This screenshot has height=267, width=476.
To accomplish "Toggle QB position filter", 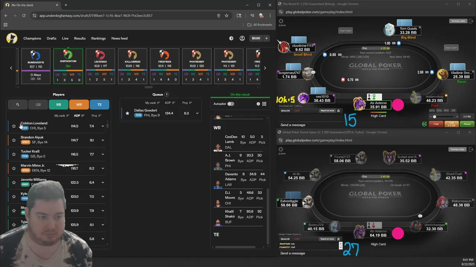I will click(38, 105).
